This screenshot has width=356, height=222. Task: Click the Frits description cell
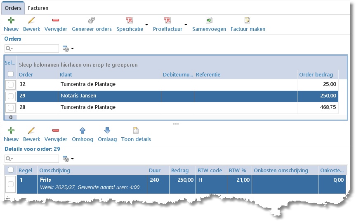coord(92,184)
